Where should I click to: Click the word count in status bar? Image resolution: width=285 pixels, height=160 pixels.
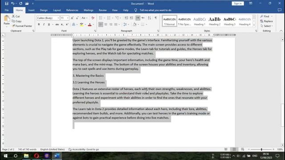click(x=27, y=149)
